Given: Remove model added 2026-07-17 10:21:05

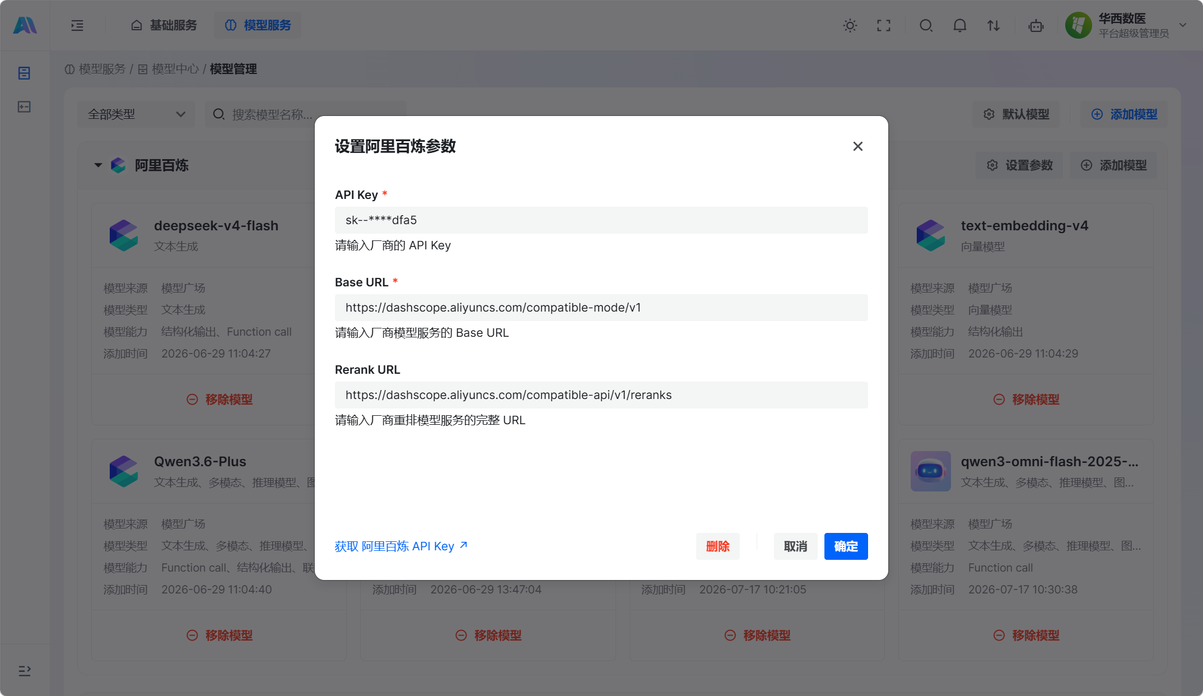Looking at the screenshot, I should [757, 635].
